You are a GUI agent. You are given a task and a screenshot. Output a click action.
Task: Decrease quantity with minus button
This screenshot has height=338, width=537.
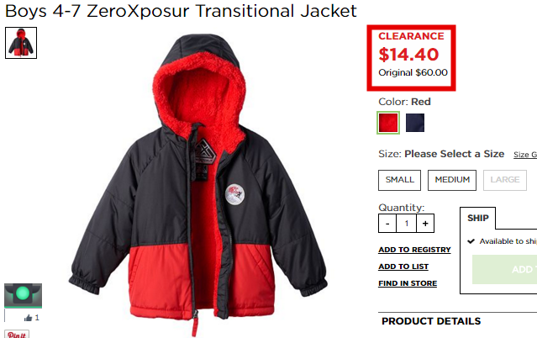[x=387, y=223]
